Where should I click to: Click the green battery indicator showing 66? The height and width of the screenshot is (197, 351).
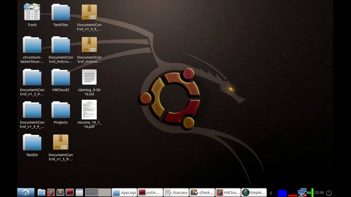310,193
